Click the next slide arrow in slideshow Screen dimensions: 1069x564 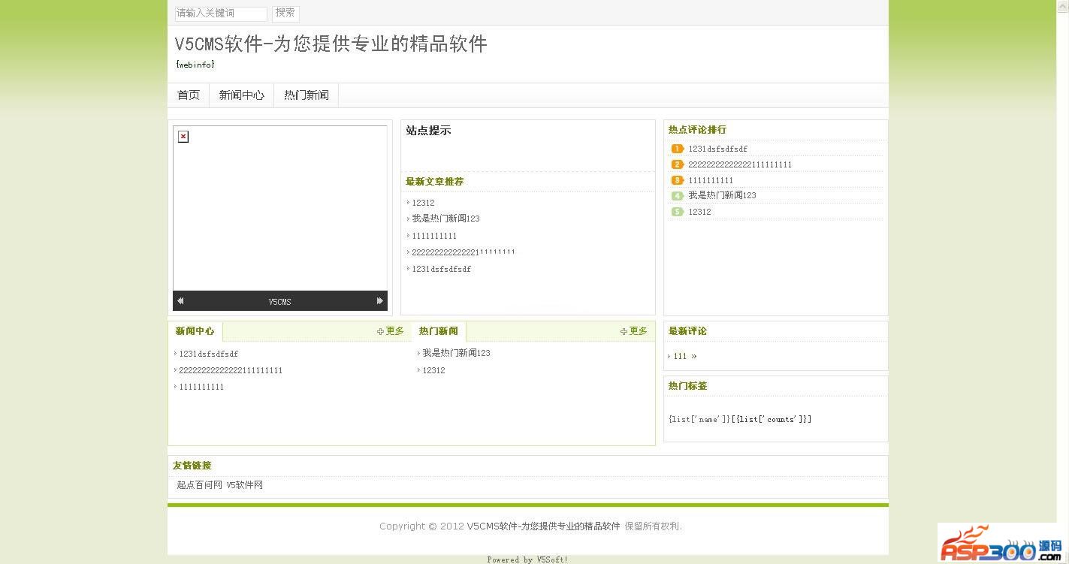(x=379, y=301)
